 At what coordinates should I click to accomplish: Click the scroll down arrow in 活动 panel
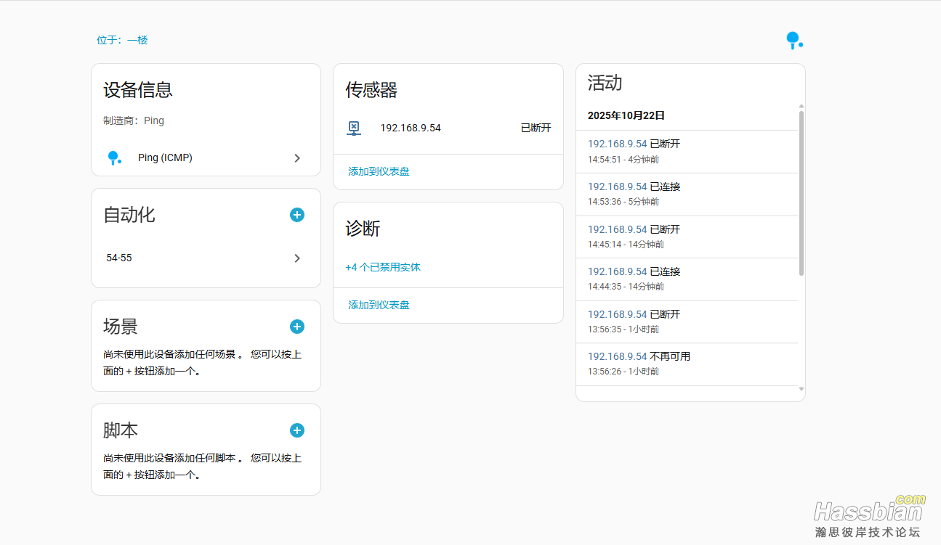[x=801, y=389]
